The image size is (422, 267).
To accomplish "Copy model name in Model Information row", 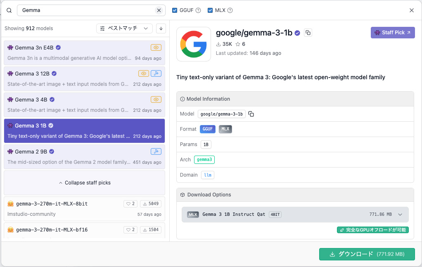I will coord(251,114).
